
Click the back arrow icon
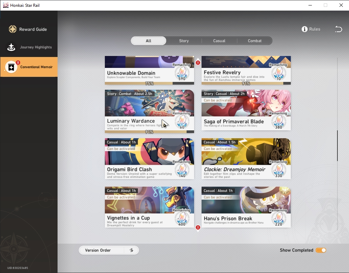[338, 29]
